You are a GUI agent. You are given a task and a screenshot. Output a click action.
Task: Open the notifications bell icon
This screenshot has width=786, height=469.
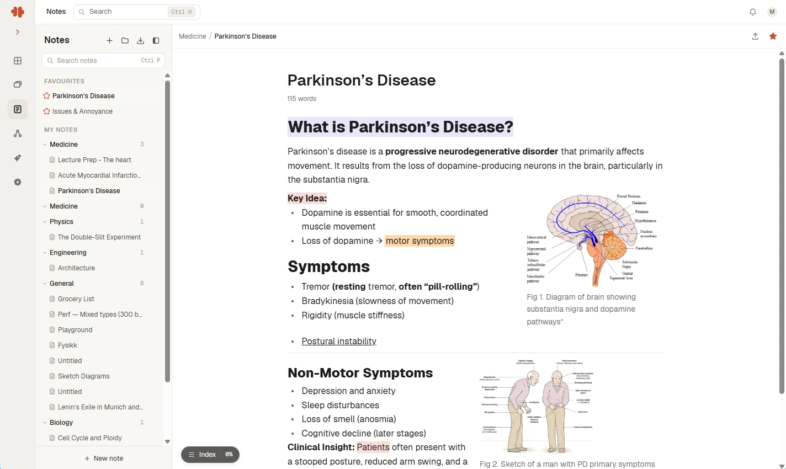753,12
